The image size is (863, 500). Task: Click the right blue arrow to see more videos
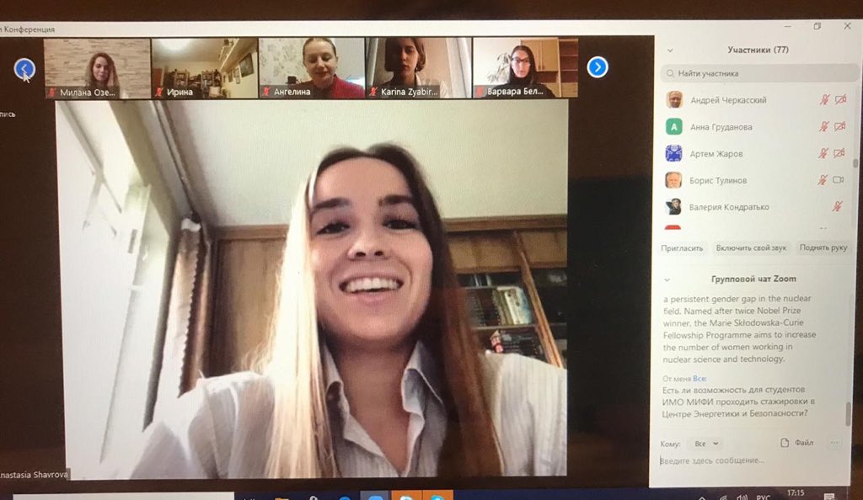598,67
